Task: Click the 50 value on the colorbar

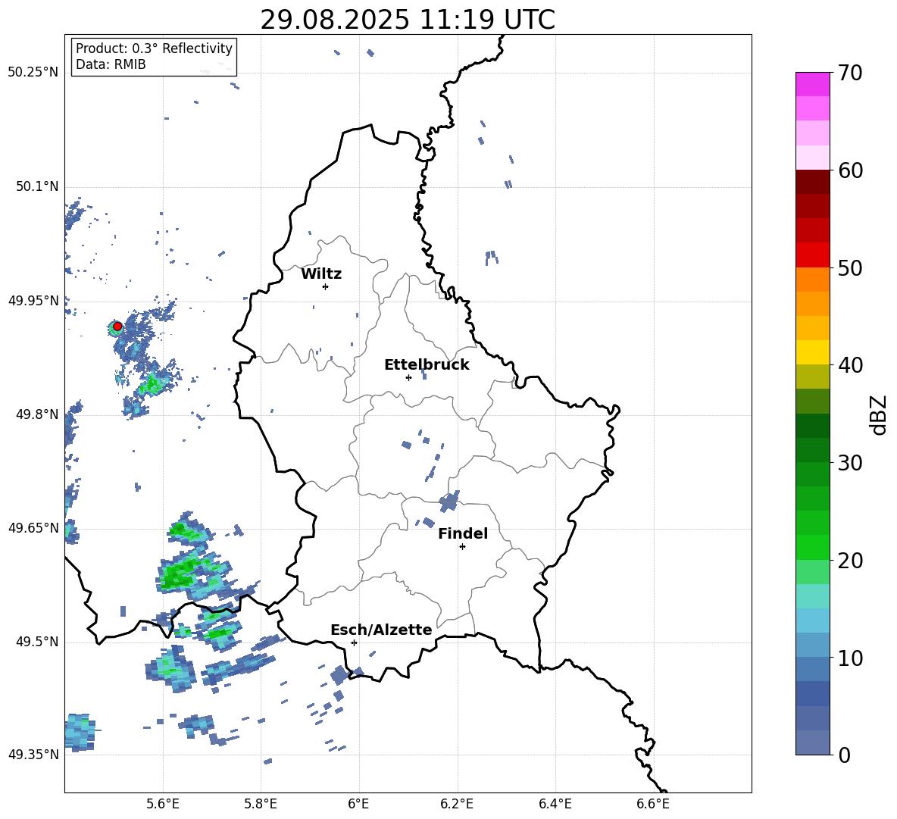Action: coord(850,268)
